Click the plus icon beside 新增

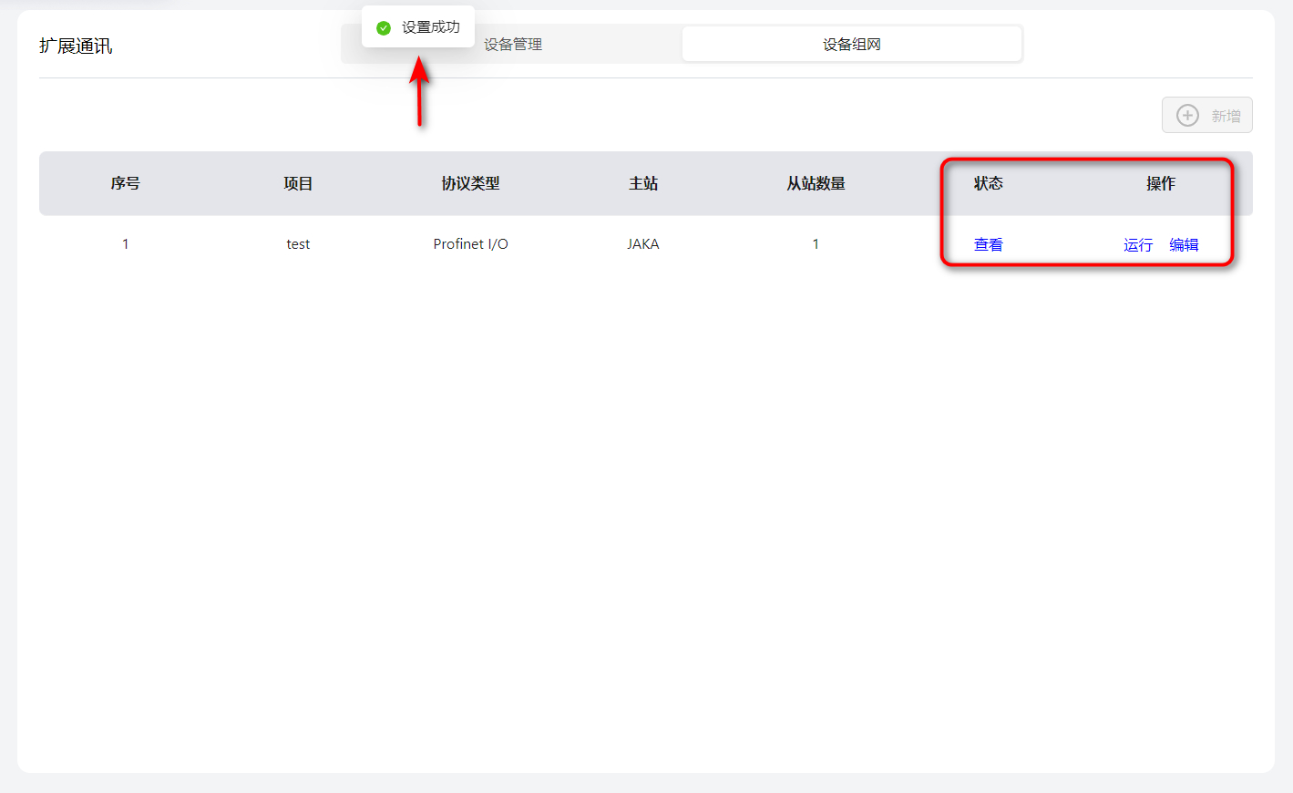(1187, 116)
